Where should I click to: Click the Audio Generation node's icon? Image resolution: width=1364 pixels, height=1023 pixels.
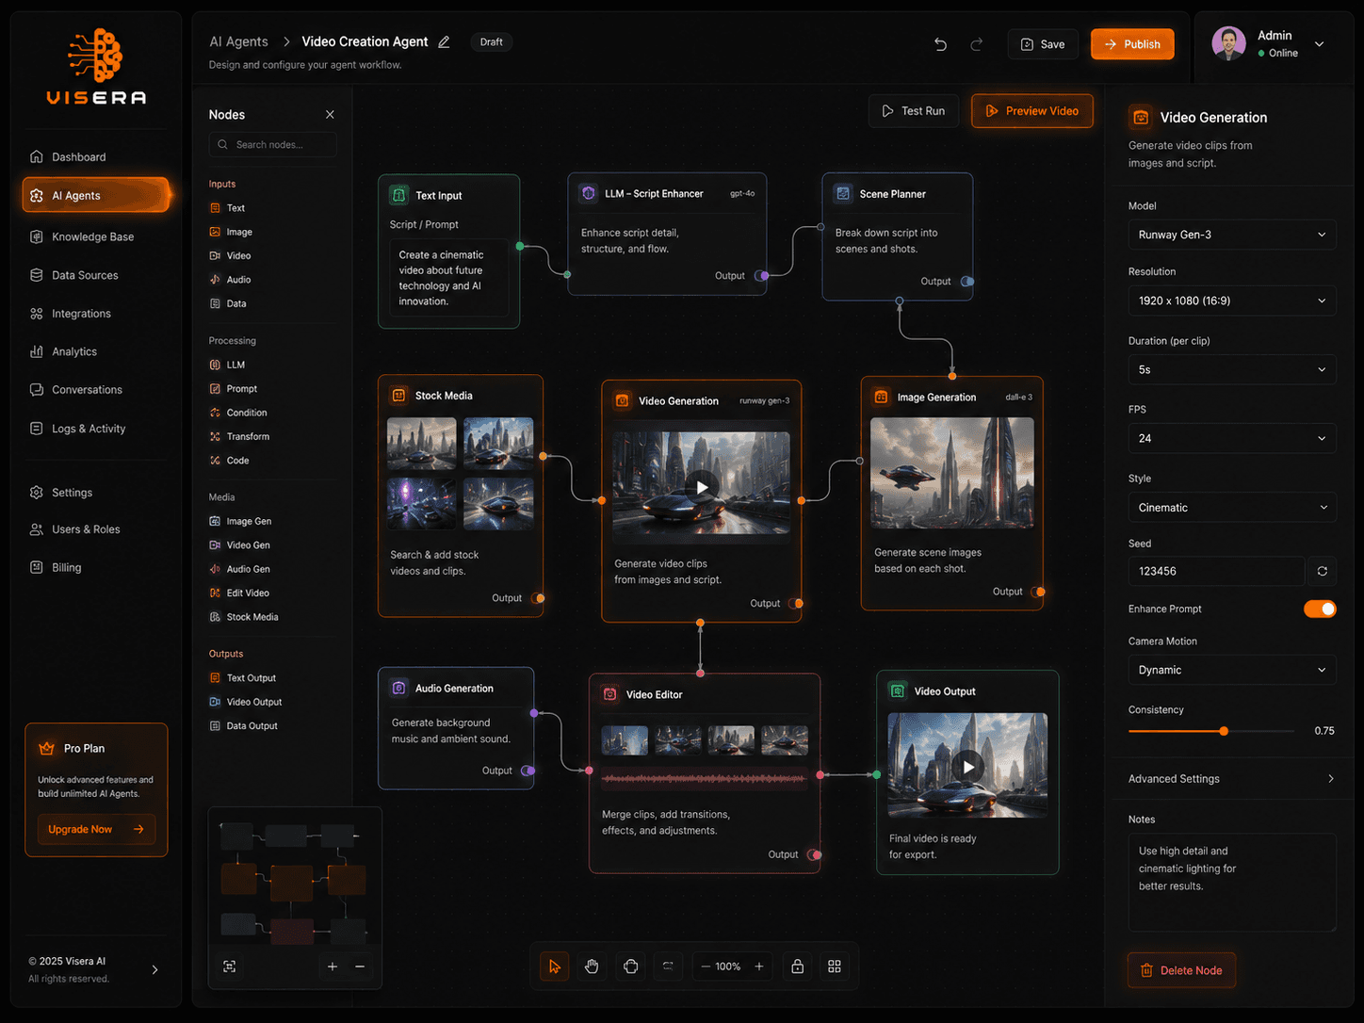coord(398,688)
